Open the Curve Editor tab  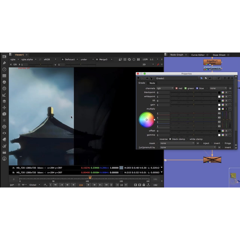pos(198,55)
